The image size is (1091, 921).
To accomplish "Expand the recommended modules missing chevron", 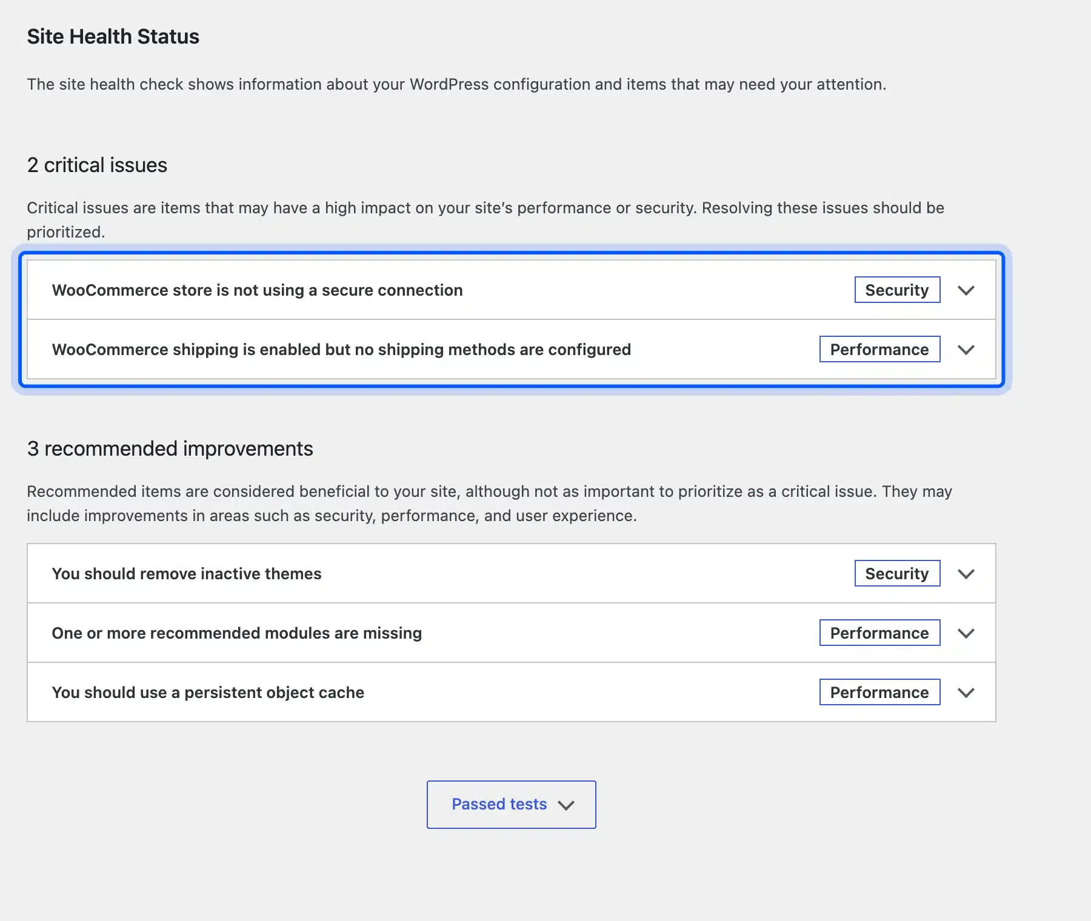I will click(x=966, y=633).
